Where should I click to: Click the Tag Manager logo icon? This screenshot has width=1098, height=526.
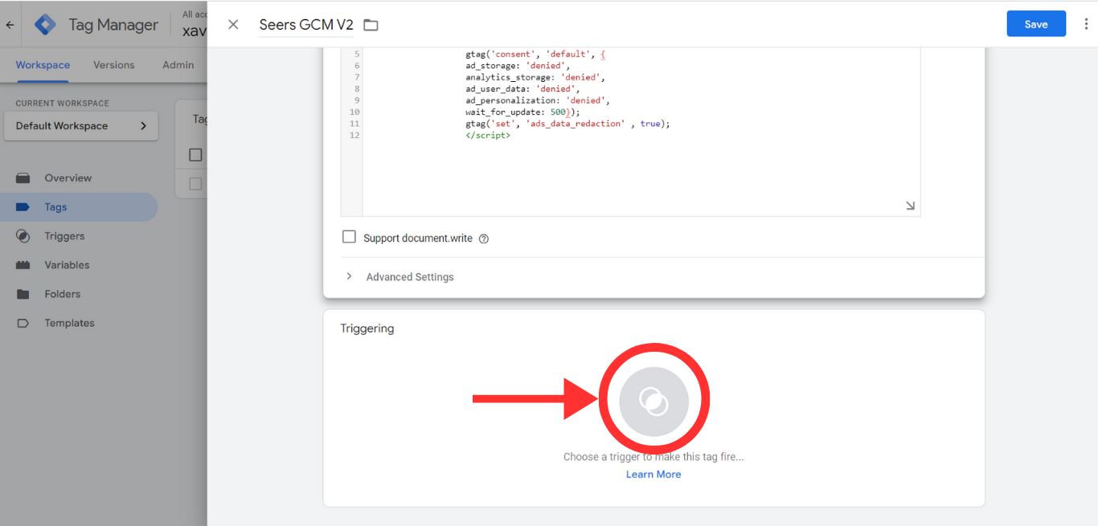(45, 25)
